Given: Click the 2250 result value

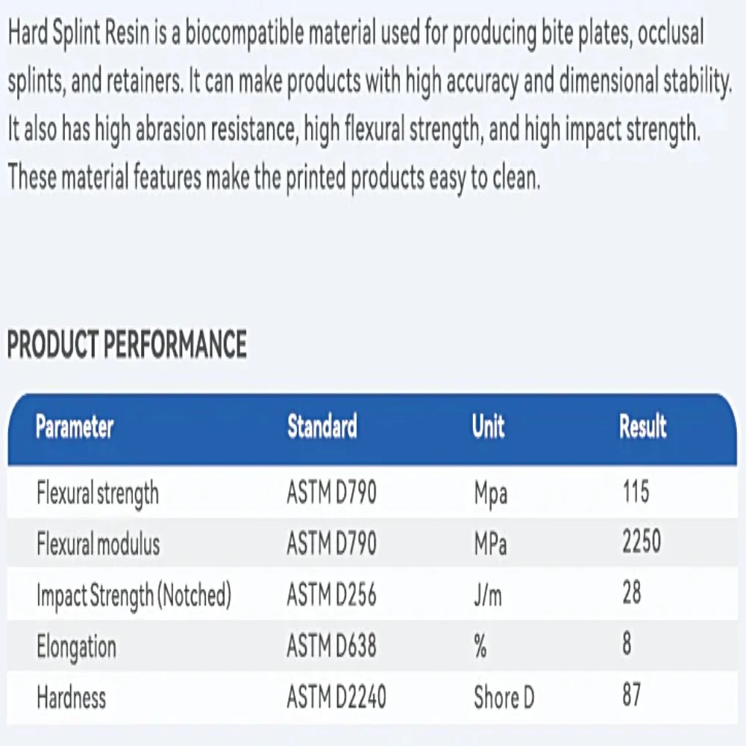Looking at the screenshot, I should (x=642, y=544).
